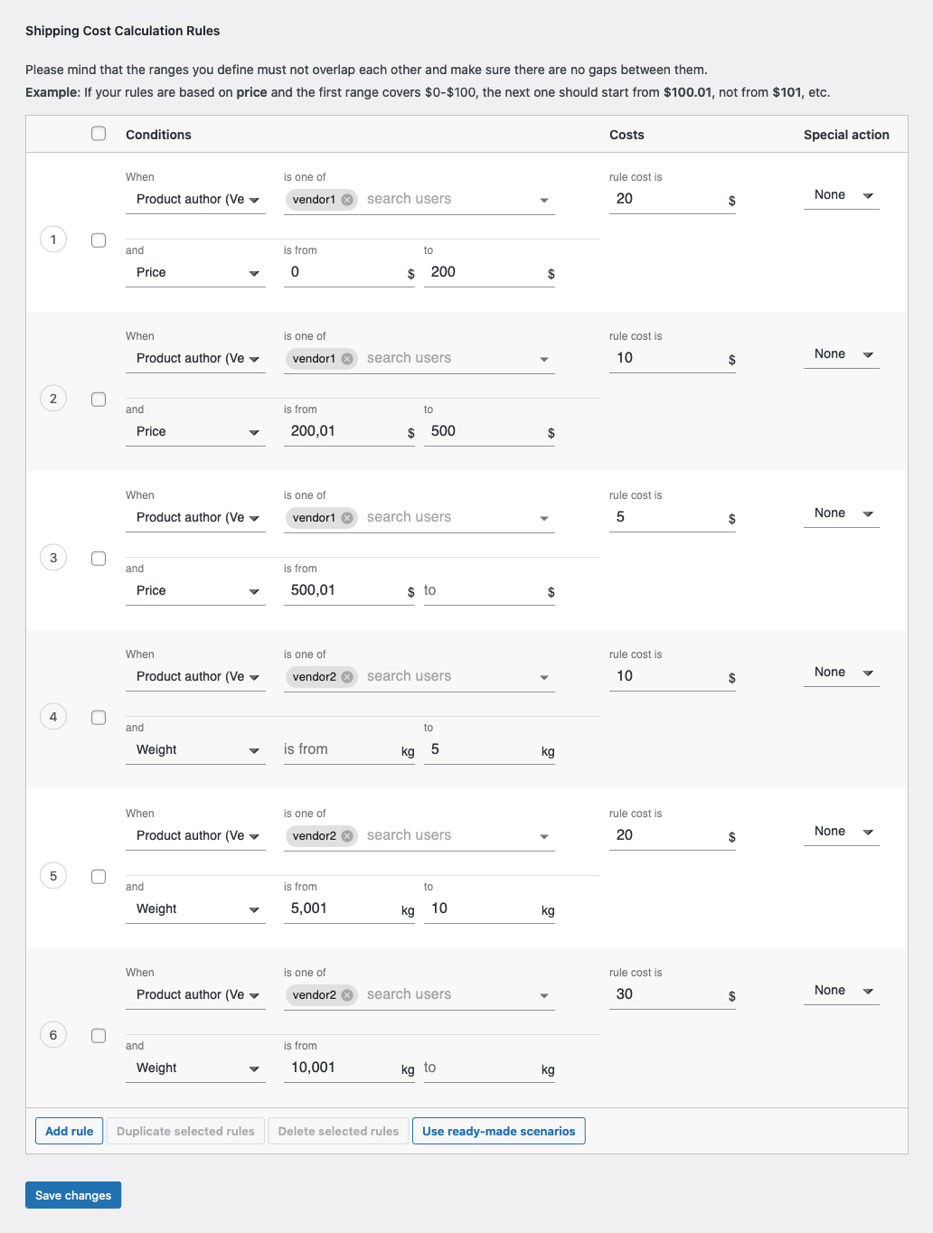Click the Add rule button
This screenshot has width=933, height=1233.
point(69,1130)
